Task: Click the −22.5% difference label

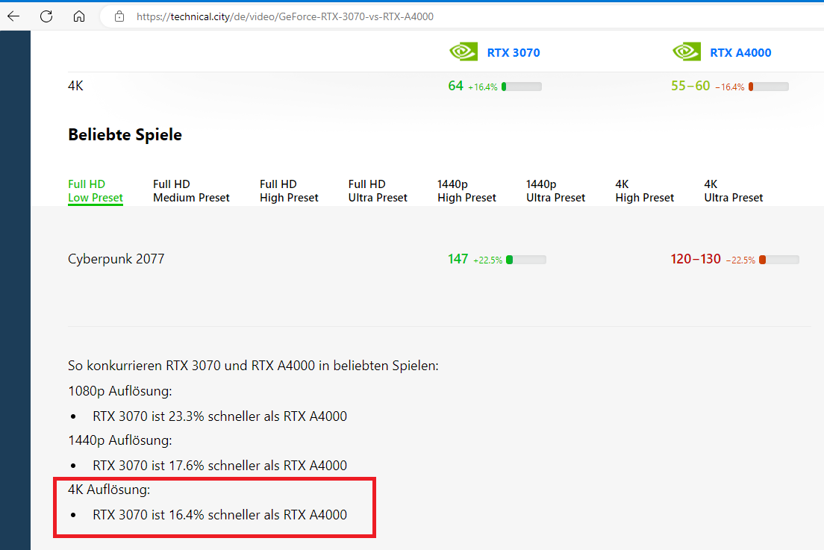Action: [x=740, y=260]
